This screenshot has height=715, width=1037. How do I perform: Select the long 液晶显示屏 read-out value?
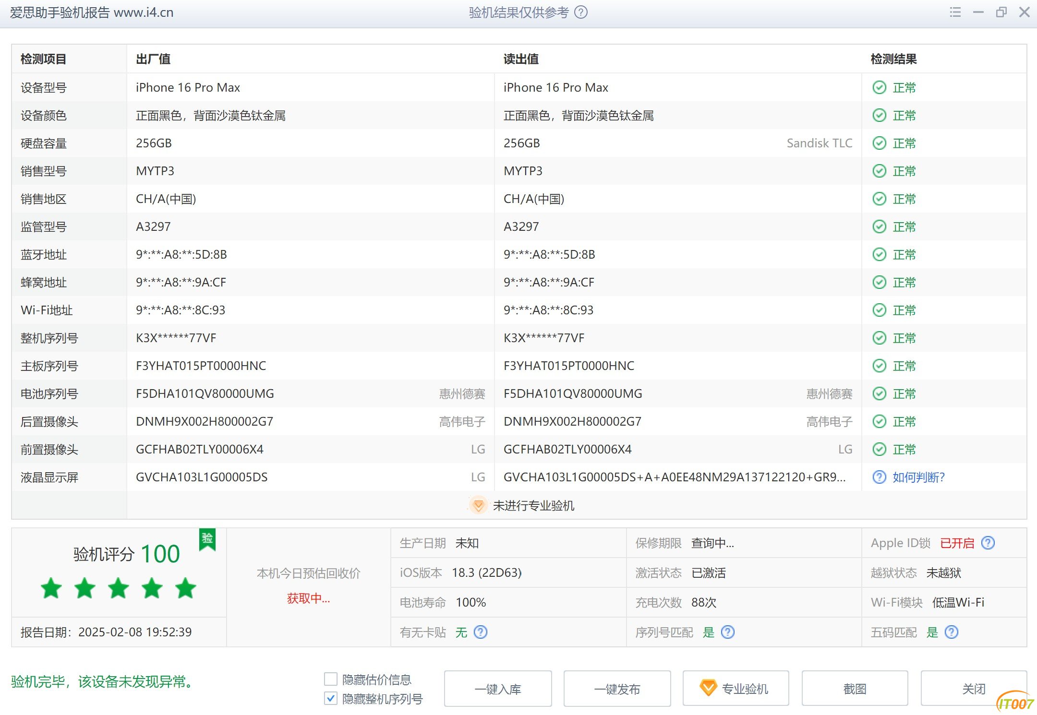pyautogui.click(x=675, y=477)
